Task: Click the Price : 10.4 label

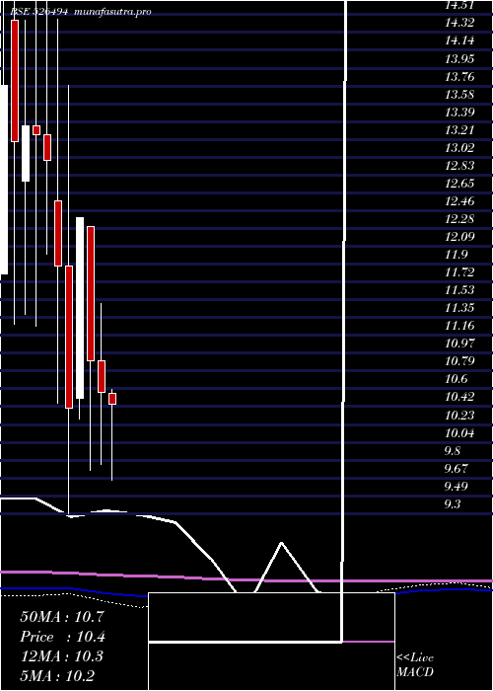Action: tap(62, 637)
